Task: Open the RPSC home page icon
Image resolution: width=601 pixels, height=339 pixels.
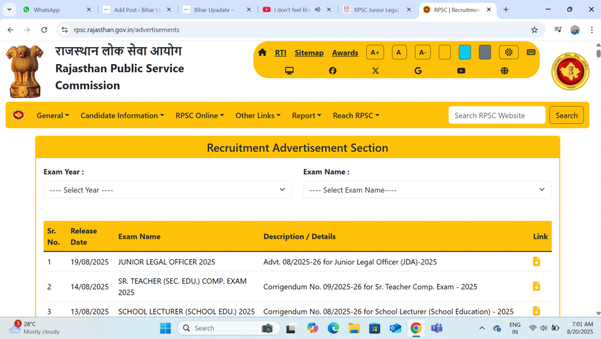Action: tap(262, 52)
